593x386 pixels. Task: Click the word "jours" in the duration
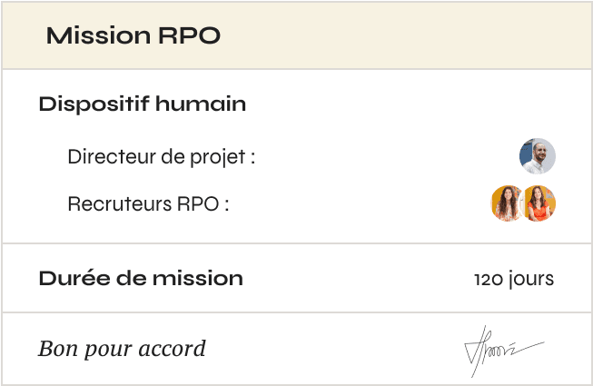tap(529, 279)
